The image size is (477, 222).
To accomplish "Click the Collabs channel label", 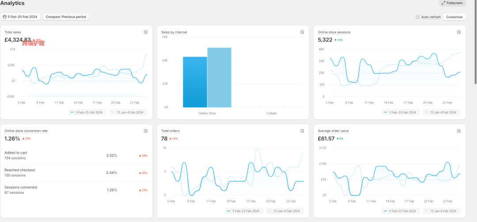I will click(x=272, y=113).
